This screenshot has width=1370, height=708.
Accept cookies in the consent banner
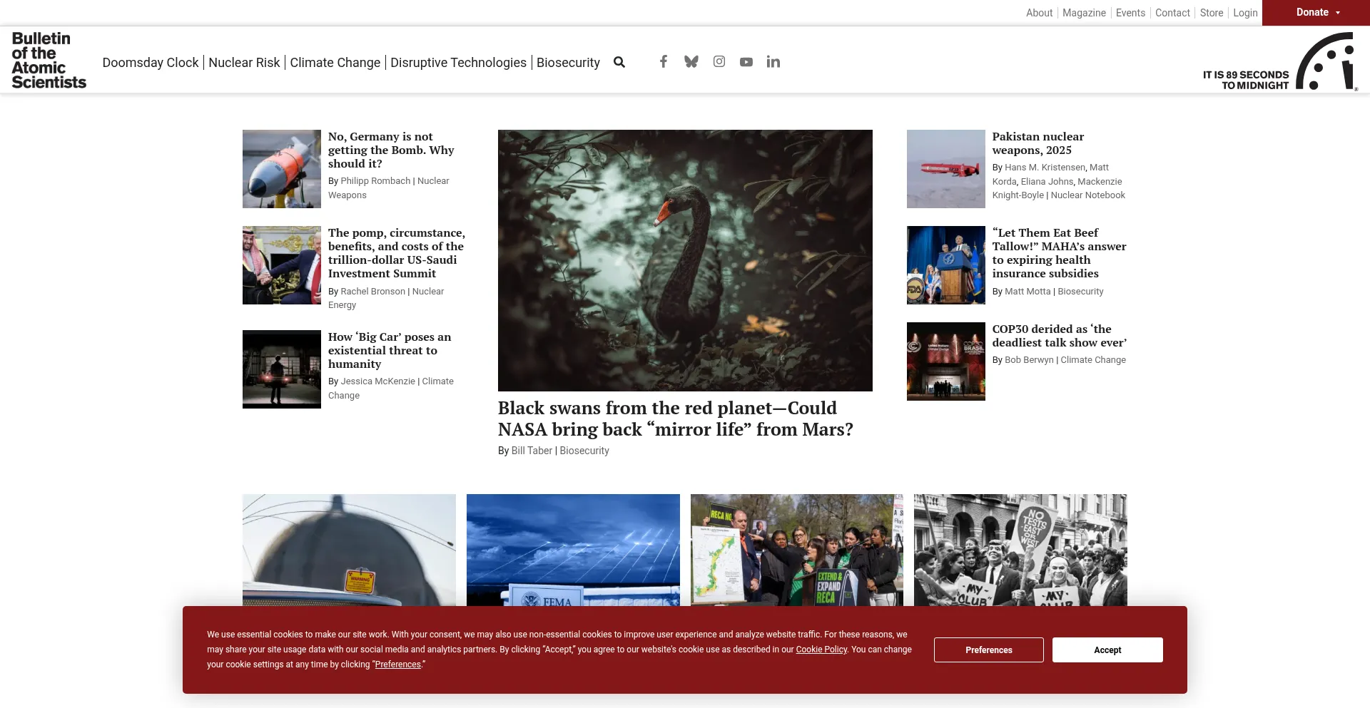[1107, 650]
